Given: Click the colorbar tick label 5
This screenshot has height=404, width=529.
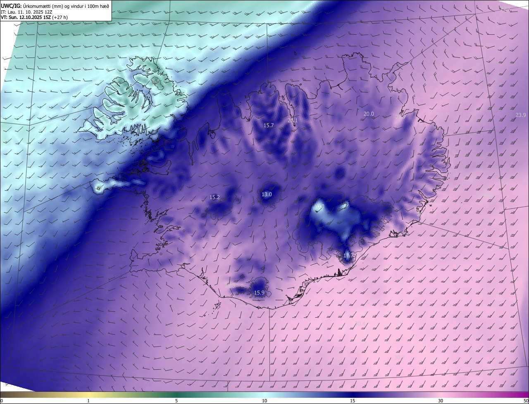Looking at the screenshot, I should pyautogui.click(x=176, y=401).
